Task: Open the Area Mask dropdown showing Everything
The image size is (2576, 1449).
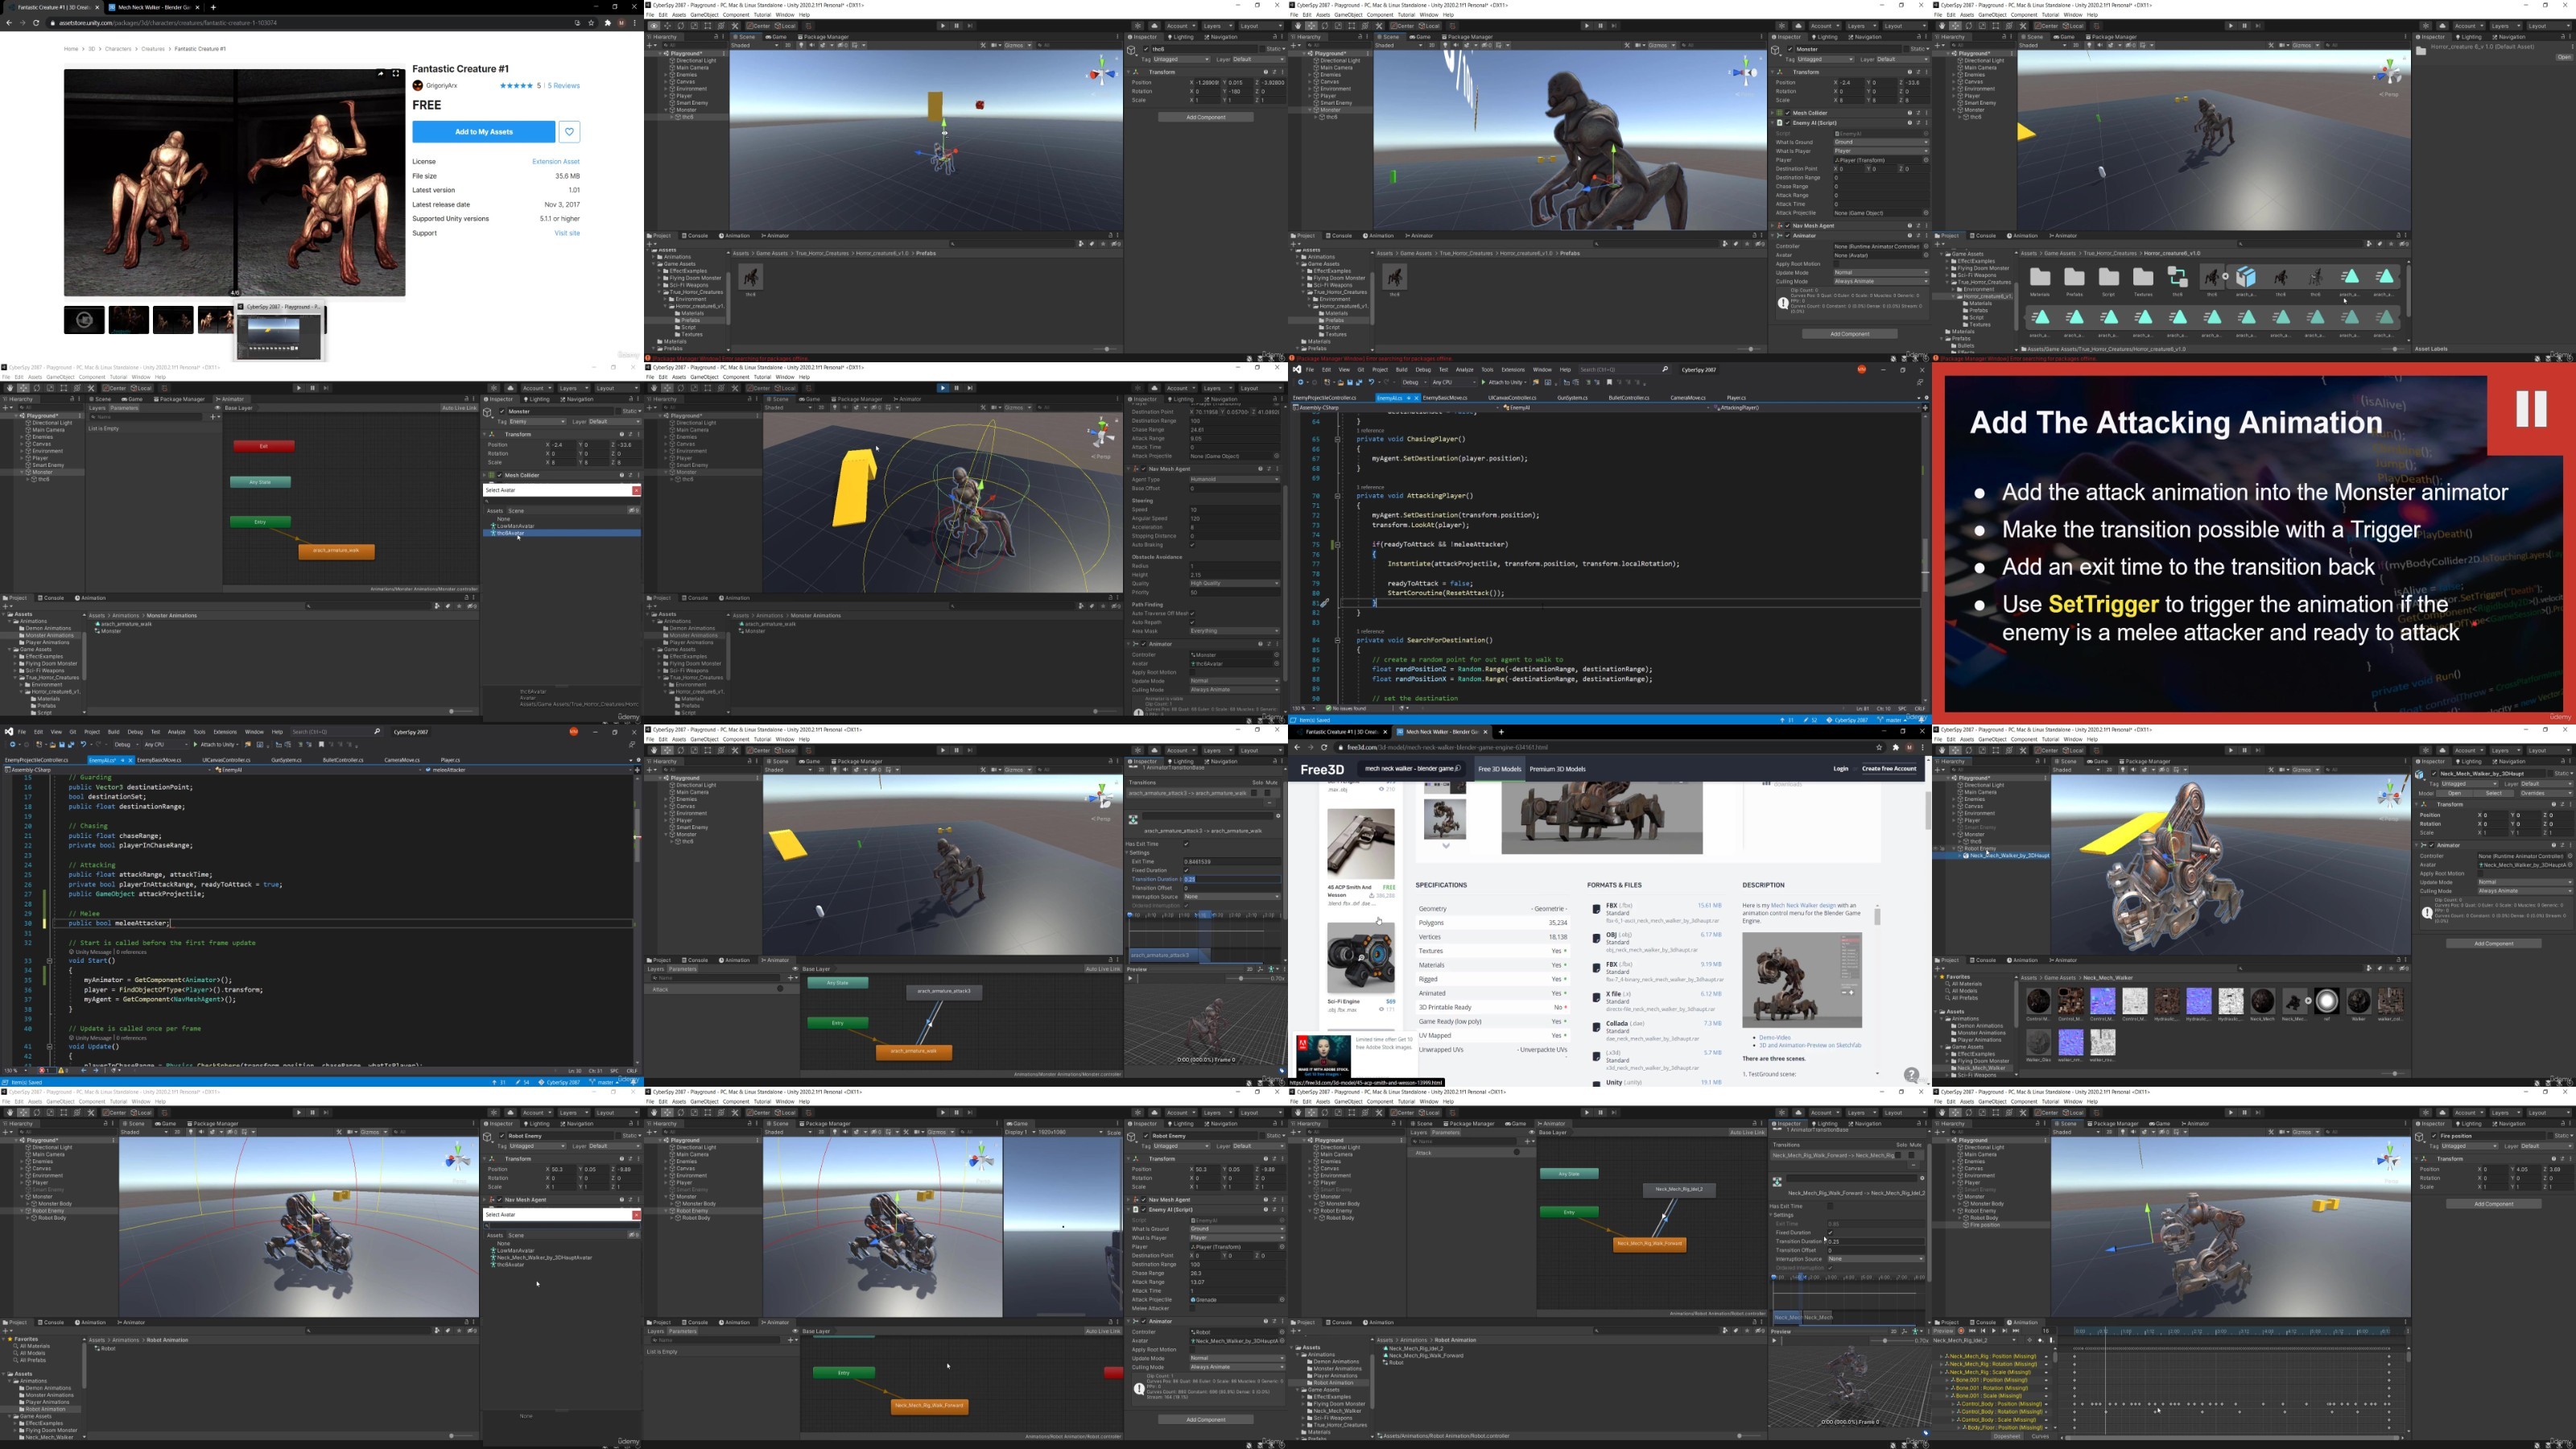Action: point(1234,631)
